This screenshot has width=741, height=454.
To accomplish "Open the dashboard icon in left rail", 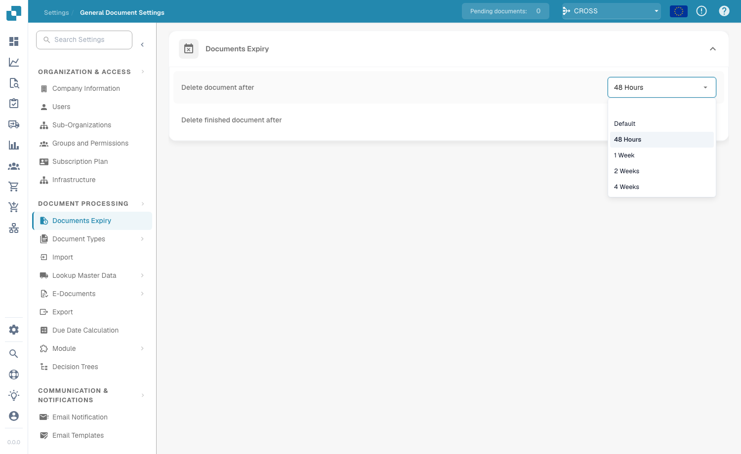I will [14, 41].
